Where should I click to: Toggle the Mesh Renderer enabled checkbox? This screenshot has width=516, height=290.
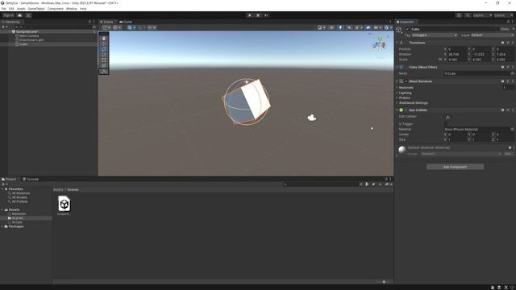[x=406, y=81]
